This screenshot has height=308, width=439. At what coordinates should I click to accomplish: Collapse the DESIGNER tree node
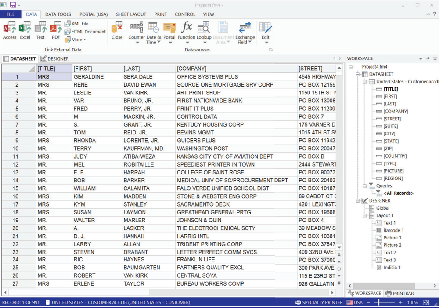click(358, 201)
